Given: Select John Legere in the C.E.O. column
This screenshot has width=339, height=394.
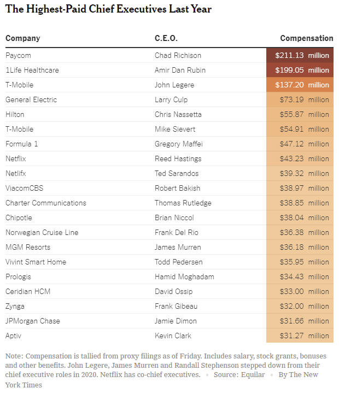Looking at the screenshot, I should point(174,85).
